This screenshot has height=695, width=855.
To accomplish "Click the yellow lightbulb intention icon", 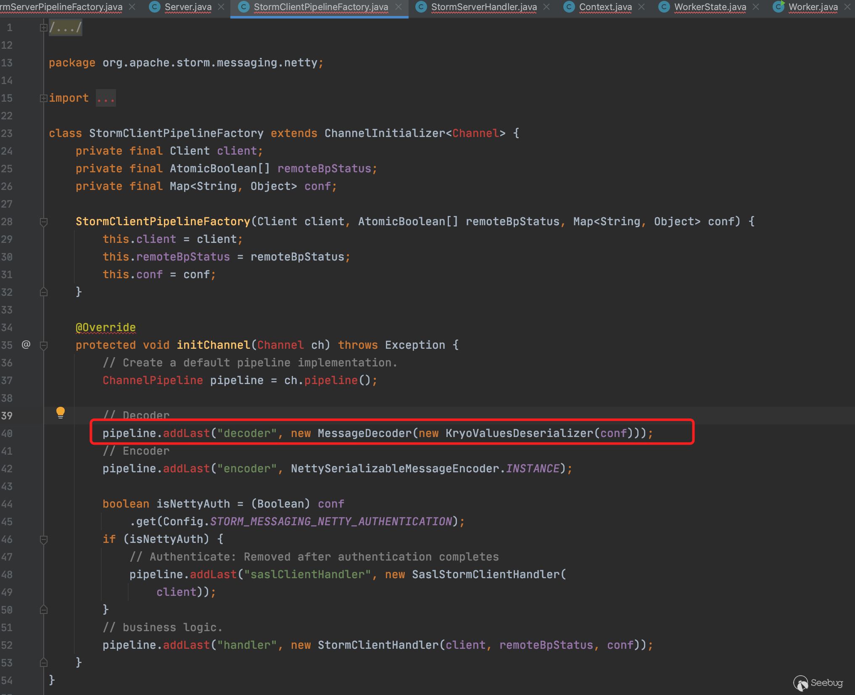I will tap(61, 412).
